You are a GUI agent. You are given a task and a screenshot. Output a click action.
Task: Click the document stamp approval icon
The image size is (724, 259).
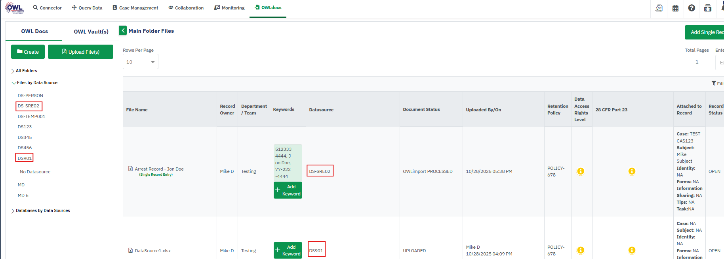pos(659,8)
